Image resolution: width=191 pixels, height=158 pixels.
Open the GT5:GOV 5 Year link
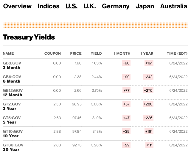[12, 120]
